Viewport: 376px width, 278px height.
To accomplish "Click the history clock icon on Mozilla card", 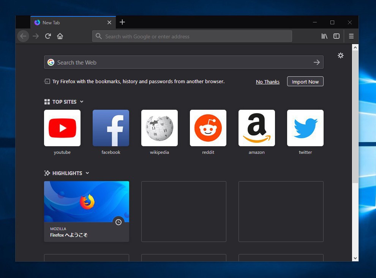I will pyautogui.click(x=118, y=222).
